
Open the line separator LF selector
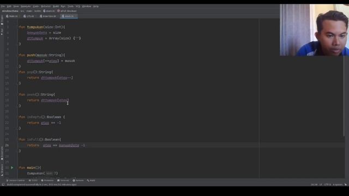(321, 185)
